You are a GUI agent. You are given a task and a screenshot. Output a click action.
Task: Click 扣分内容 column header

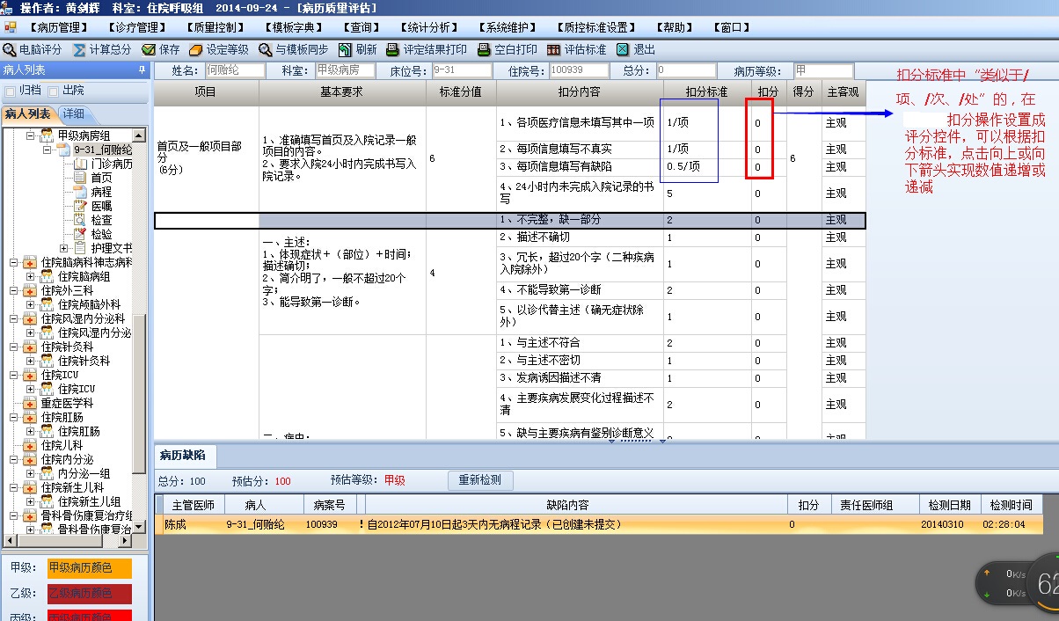point(580,91)
